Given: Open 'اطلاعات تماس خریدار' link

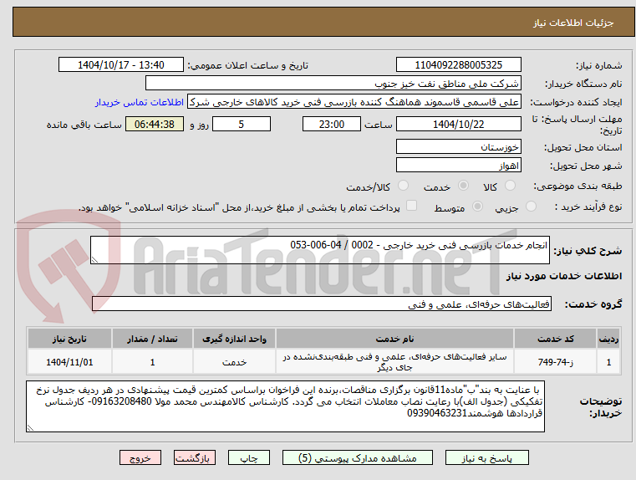Looking at the screenshot, I should point(139,102).
